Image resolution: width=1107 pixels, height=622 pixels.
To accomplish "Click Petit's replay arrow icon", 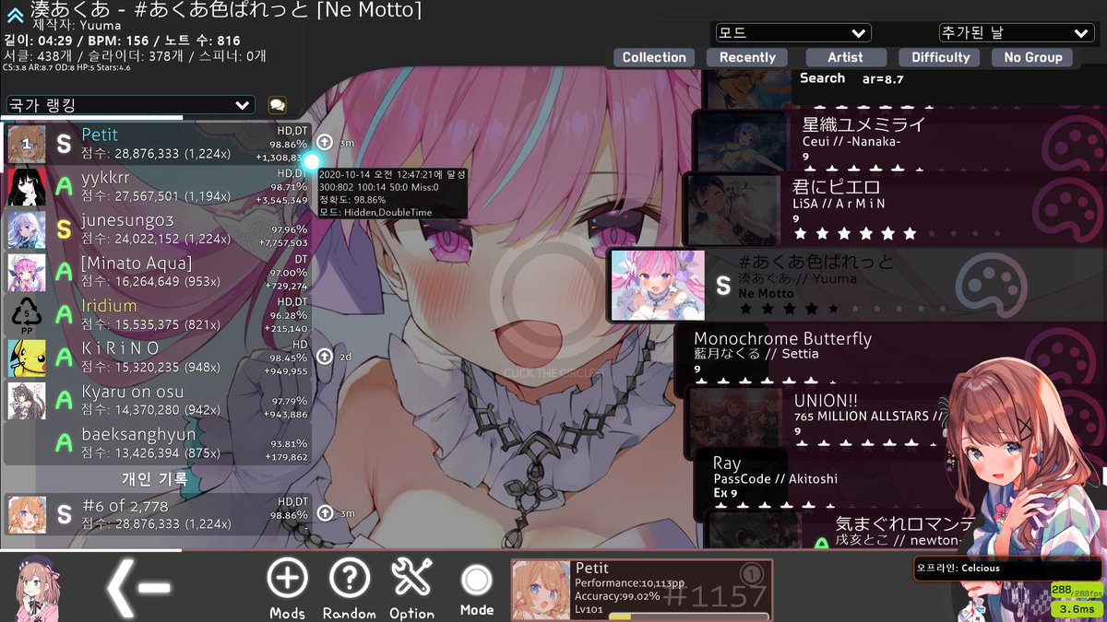I will point(324,143).
